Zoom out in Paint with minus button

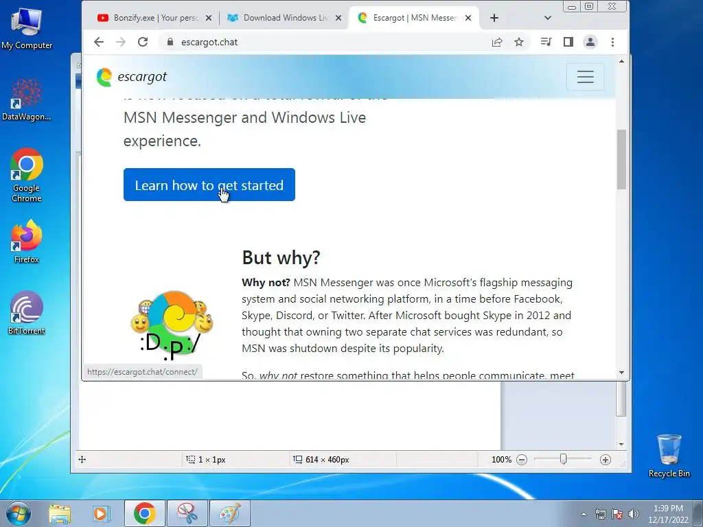[522, 460]
